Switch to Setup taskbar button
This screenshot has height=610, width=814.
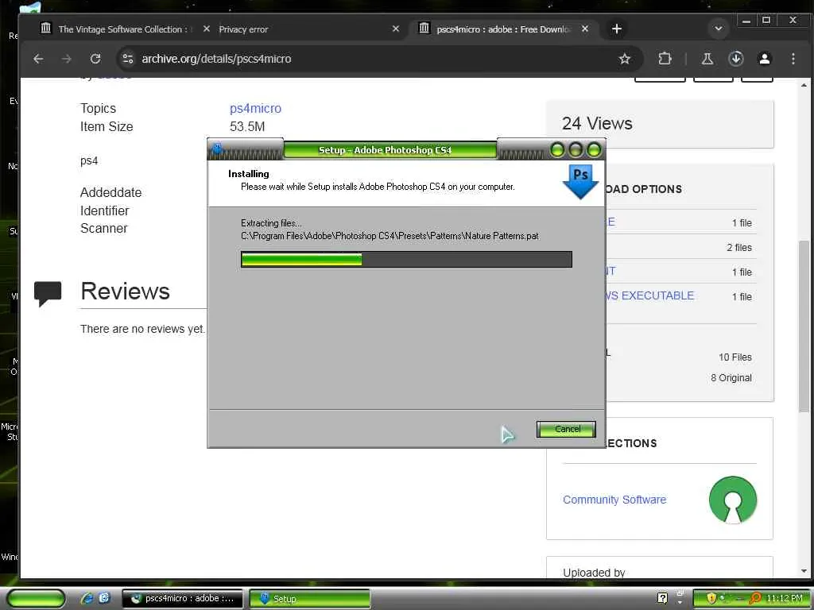[x=310, y=599]
